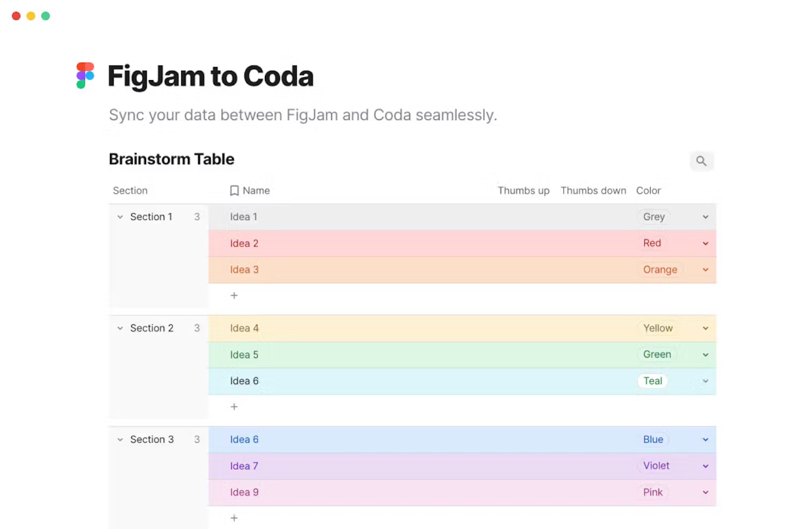The image size is (806, 529).
Task: Open the color dropdown for Idea 1
Action: click(705, 216)
